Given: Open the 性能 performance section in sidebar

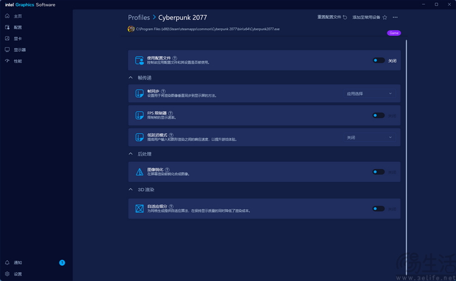Looking at the screenshot, I should (x=13, y=61).
